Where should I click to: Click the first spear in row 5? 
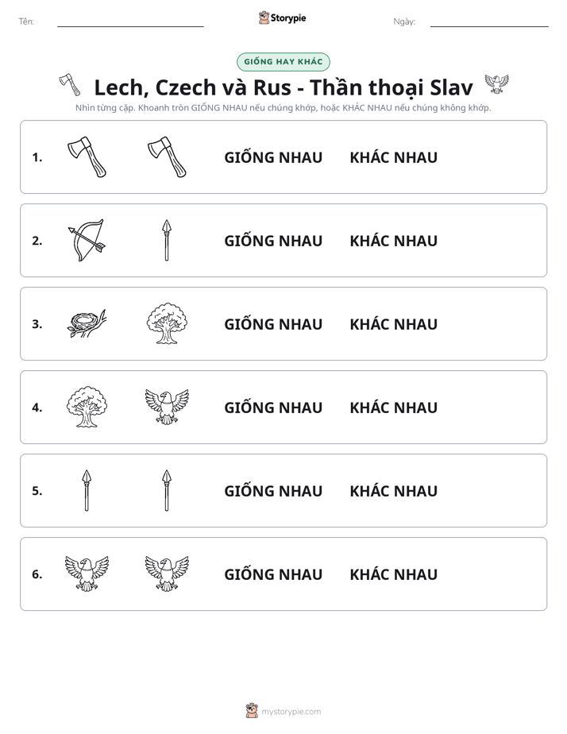pyautogui.click(x=87, y=491)
